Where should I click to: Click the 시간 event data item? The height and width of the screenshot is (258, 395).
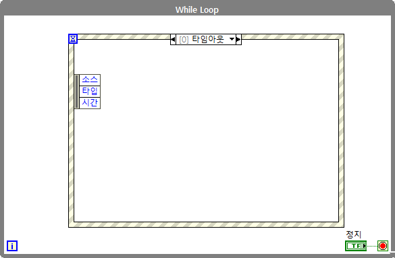(90, 103)
